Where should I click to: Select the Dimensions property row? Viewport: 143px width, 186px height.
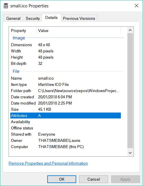tap(66, 45)
